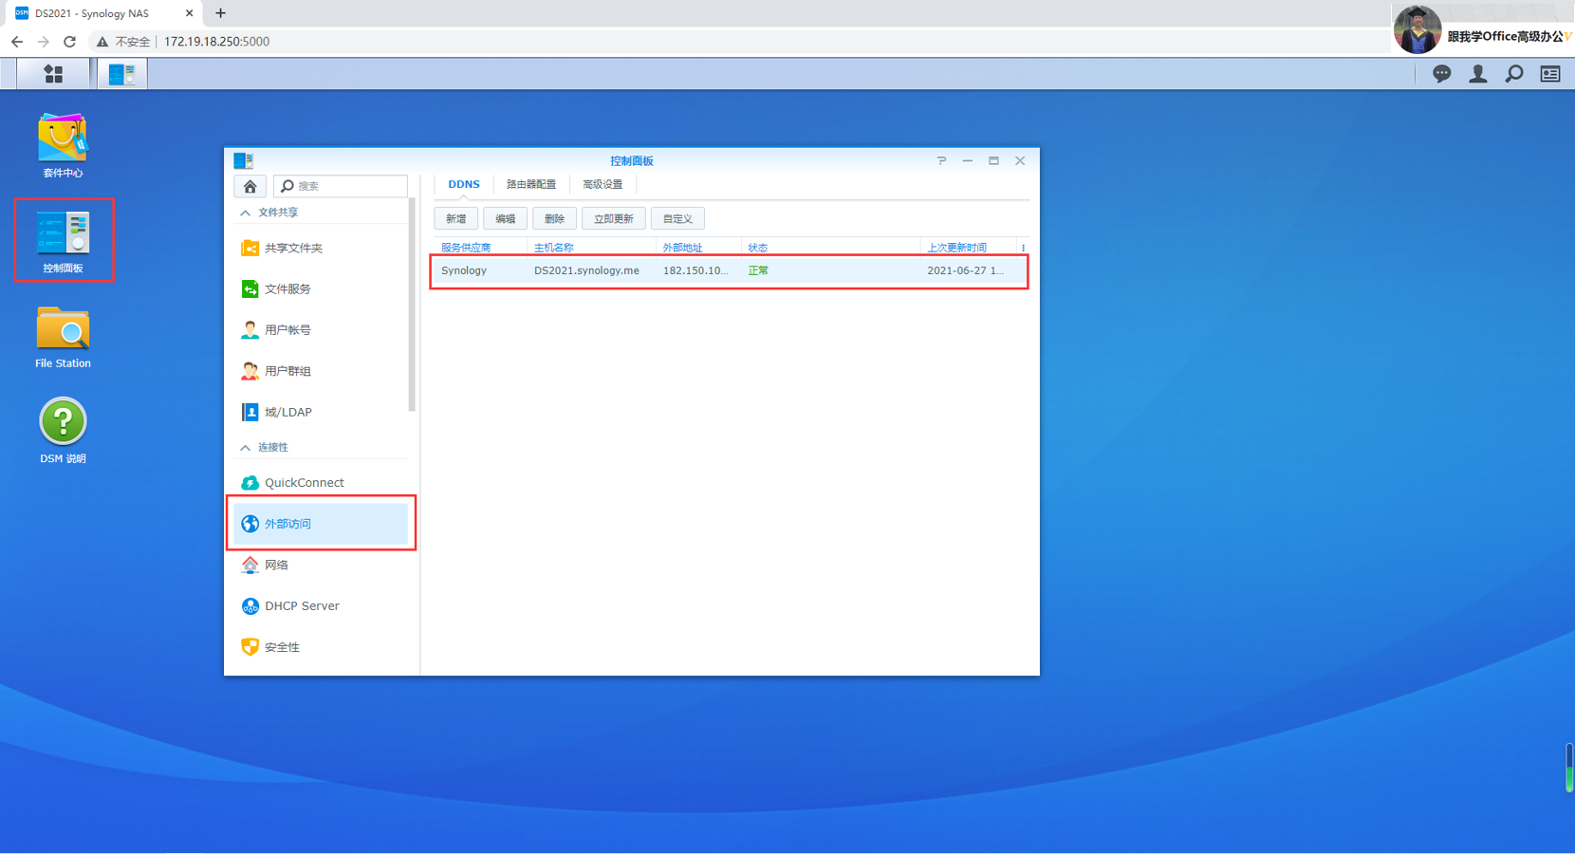Go to Control Panel home
This screenshot has height=854, width=1575.
tap(250, 186)
